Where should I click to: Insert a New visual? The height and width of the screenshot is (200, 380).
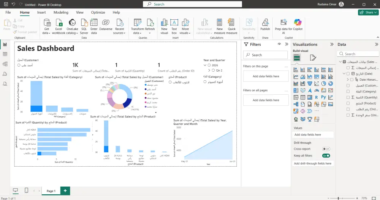tap(164, 27)
